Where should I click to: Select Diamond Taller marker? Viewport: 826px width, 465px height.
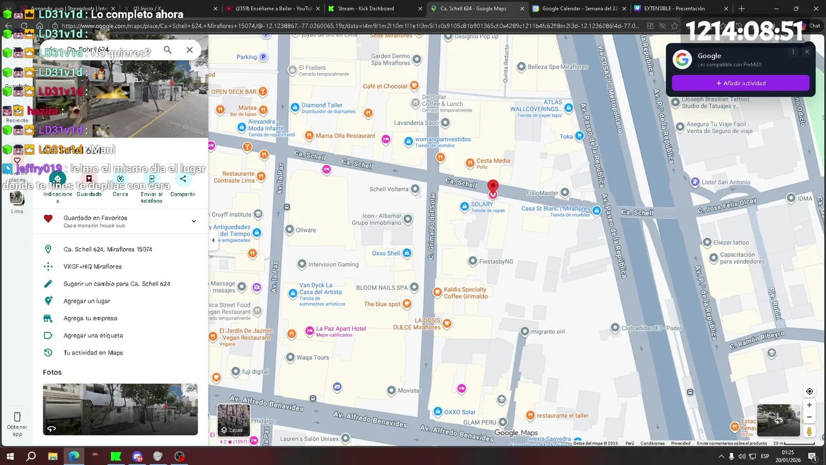(295, 107)
